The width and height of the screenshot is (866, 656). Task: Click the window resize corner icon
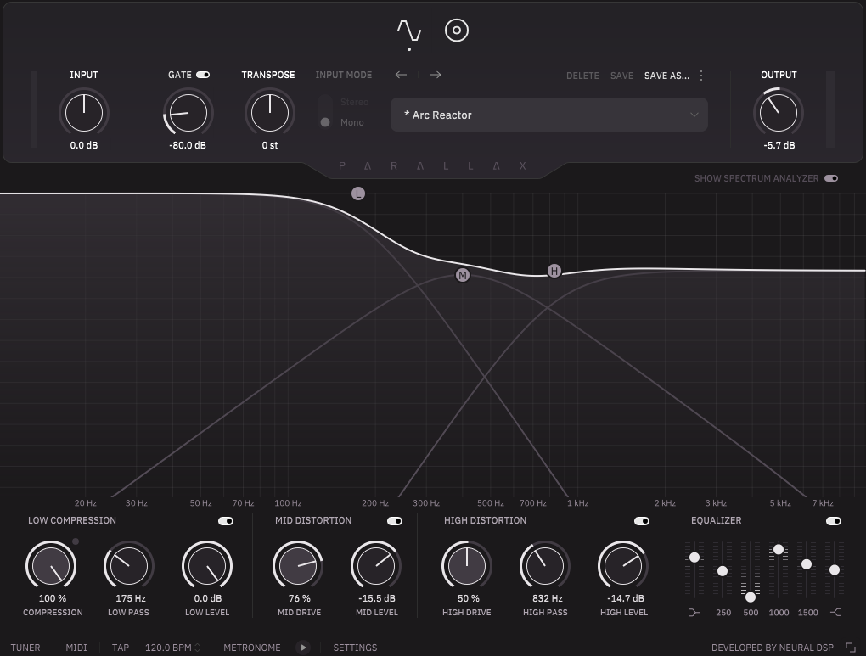point(851,648)
